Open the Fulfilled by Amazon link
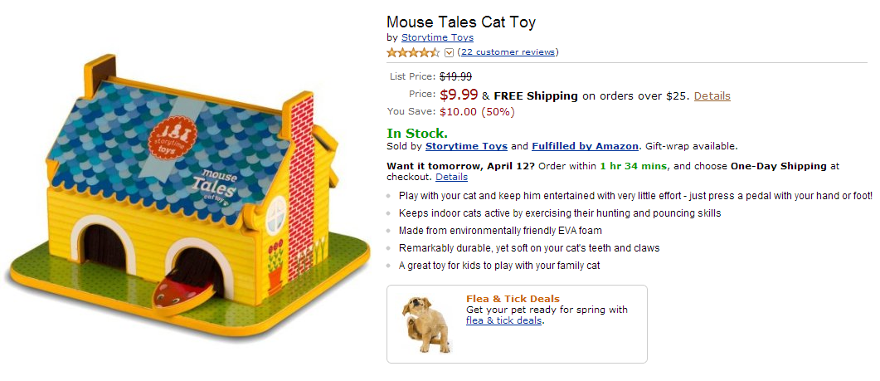The width and height of the screenshot is (880, 381). click(586, 146)
